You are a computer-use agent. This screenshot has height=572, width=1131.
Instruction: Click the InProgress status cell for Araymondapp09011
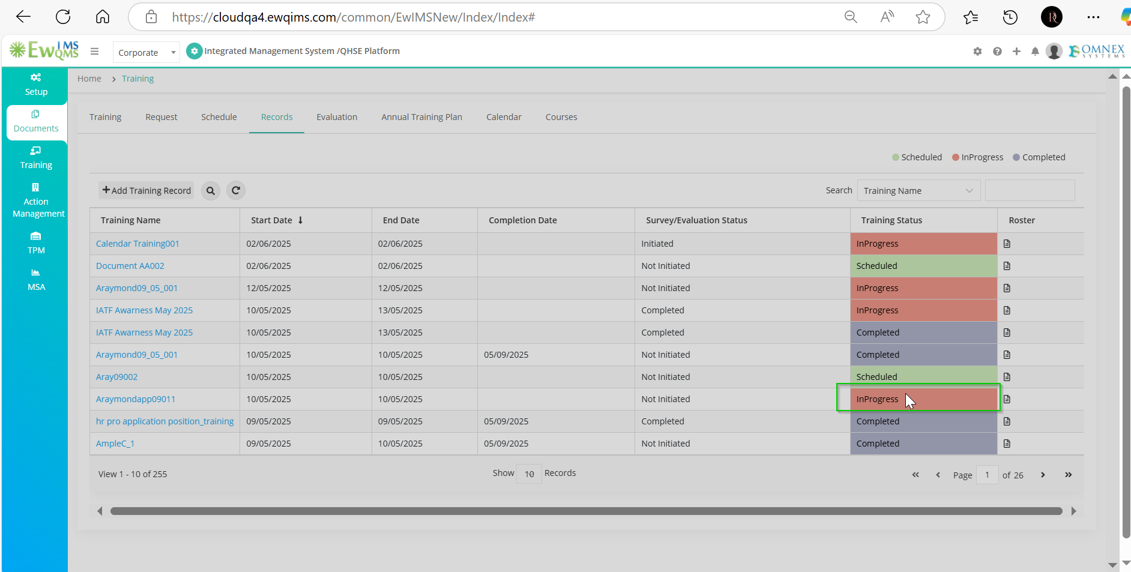coord(923,399)
